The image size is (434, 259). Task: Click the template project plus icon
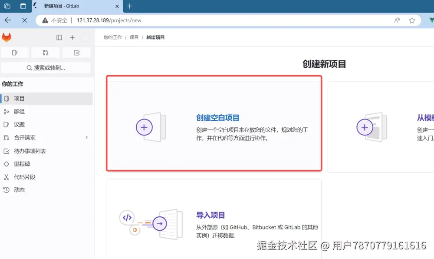[x=365, y=127]
